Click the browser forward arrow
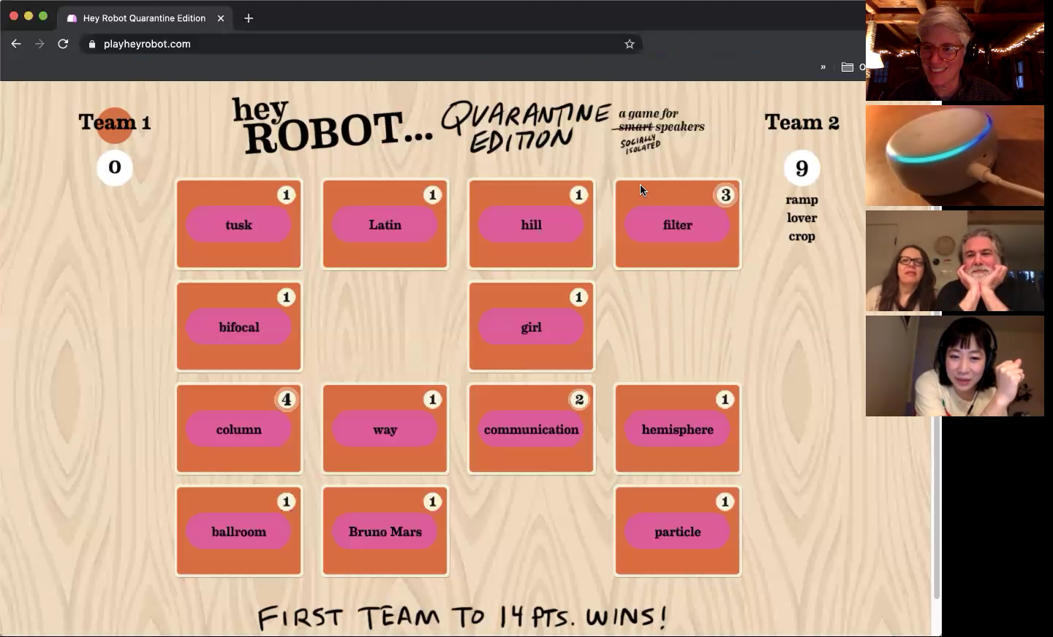Image resolution: width=1053 pixels, height=637 pixels. [x=39, y=44]
